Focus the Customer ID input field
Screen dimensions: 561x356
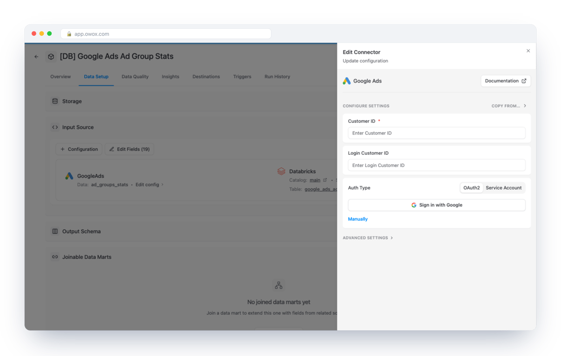click(x=436, y=133)
